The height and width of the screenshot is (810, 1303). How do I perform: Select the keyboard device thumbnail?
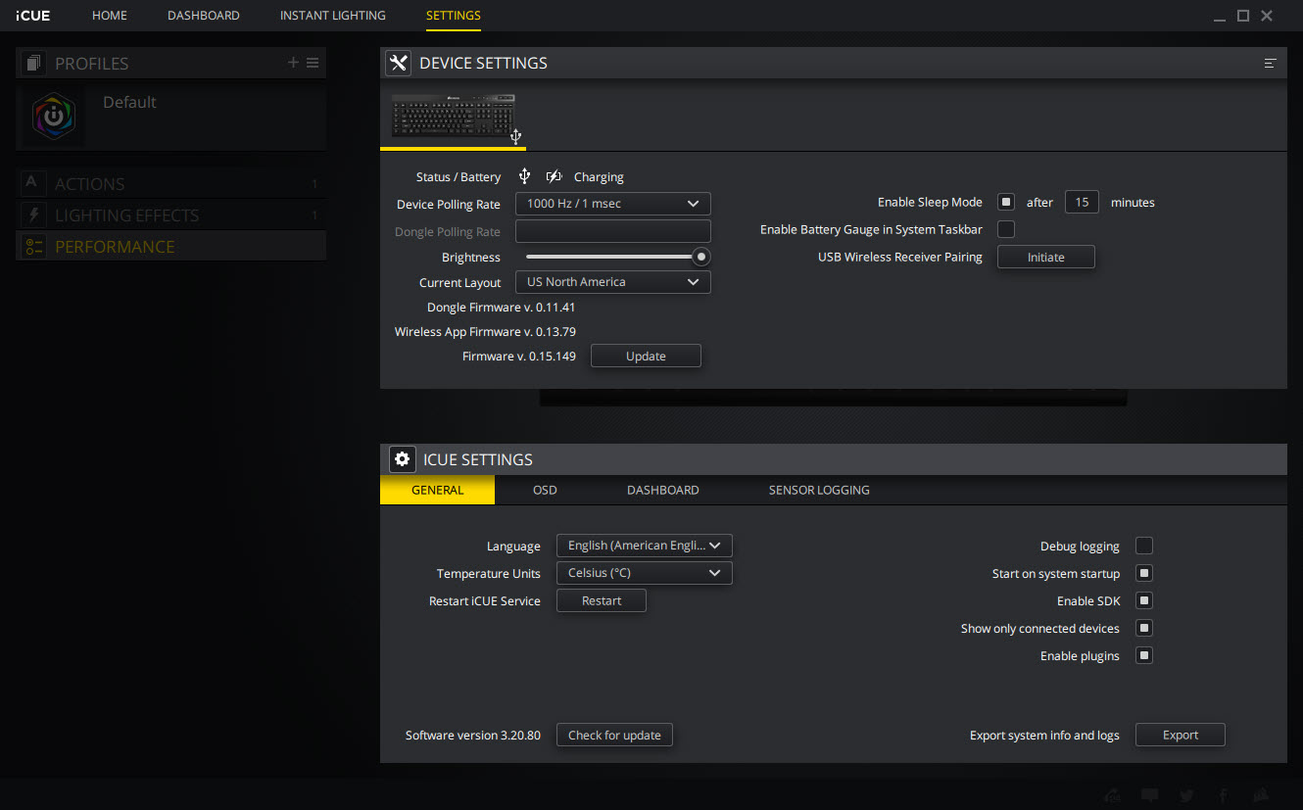tap(454, 117)
